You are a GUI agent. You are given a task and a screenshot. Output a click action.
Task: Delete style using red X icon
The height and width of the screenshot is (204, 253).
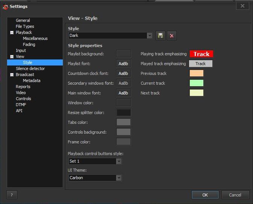click(172, 35)
